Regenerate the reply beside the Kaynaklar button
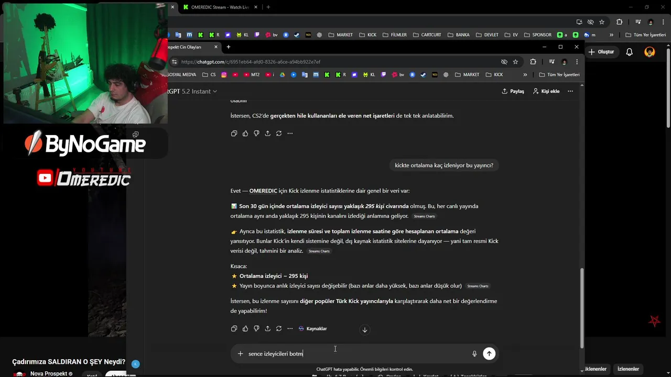This screenshot has height=377, width=671. [279, 329]
